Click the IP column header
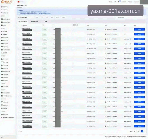This screenshot has width=148, height=139. (x=53, y=25)
